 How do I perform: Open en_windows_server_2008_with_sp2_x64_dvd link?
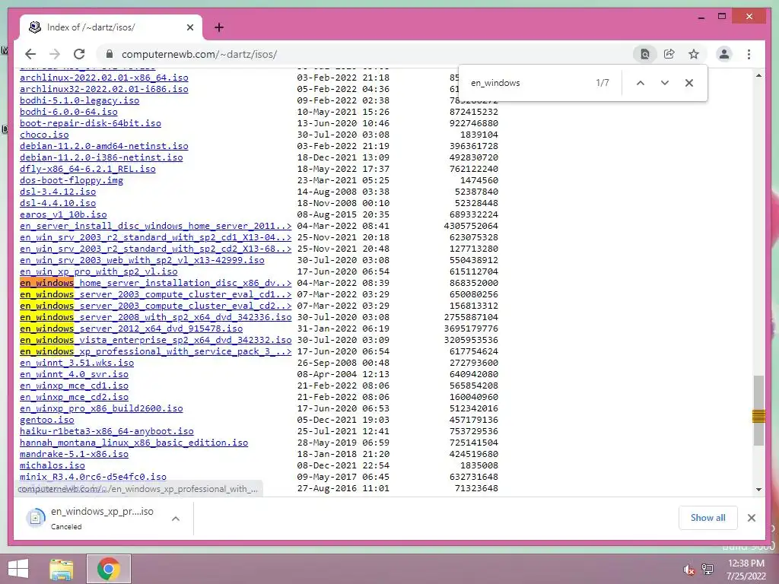155,317
